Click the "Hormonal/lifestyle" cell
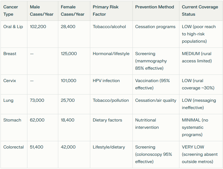This screenshot has width=223, height=169. click(111, 54)
